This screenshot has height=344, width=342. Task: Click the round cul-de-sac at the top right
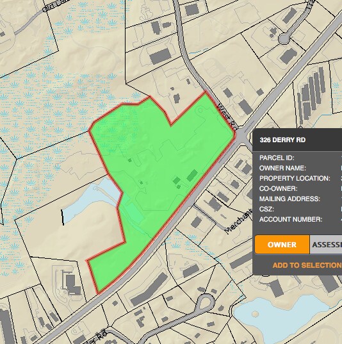pyautogui.click(x=284, y=39)
